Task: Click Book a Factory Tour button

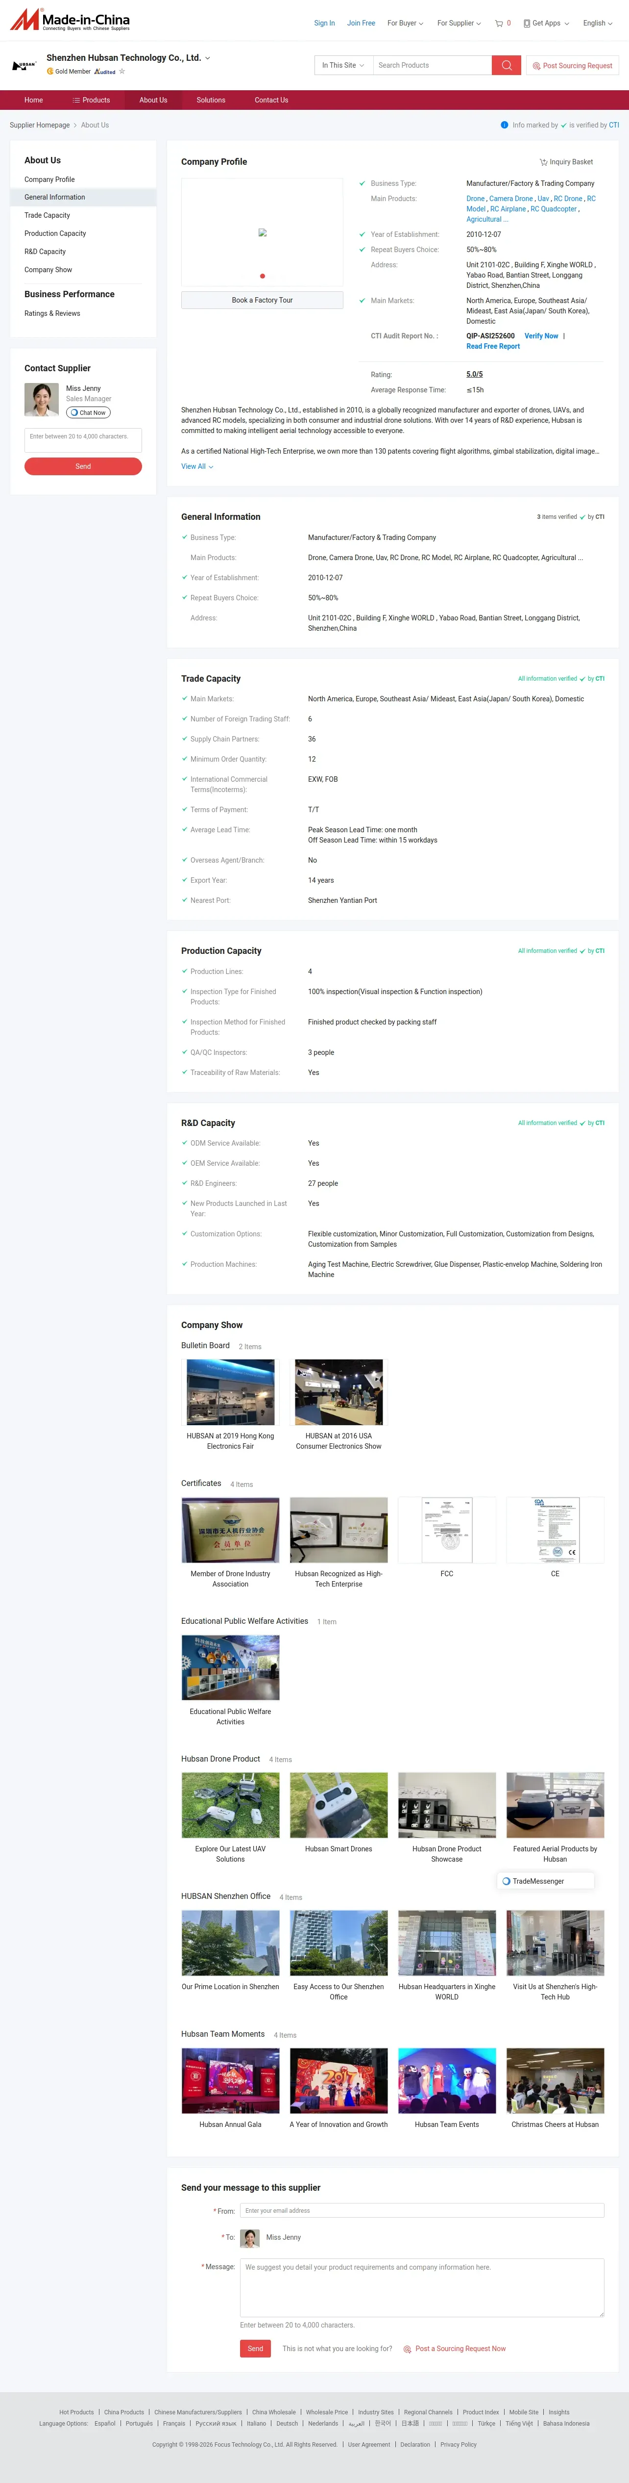Action: pyautogui.click(x=262, y=301)
